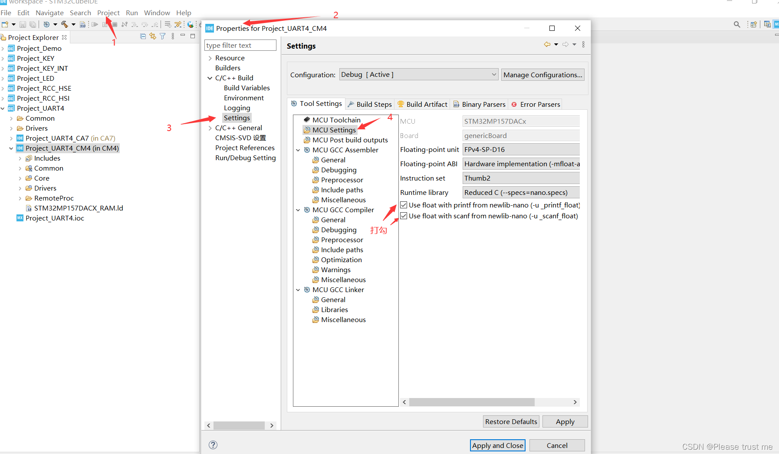The width and height of the screenshot is (779, 454).
Task: Click the globe web browser toolbar icon
Action: point(190,25)
